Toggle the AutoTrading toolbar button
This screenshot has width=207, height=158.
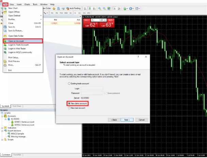pos(73,8)
